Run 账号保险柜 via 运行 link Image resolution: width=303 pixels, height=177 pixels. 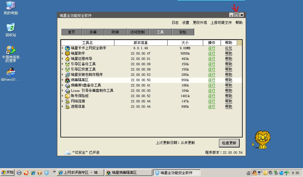[212, 96]
